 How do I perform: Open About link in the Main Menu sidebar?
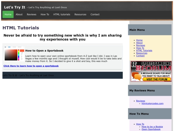tap(139, 43)
